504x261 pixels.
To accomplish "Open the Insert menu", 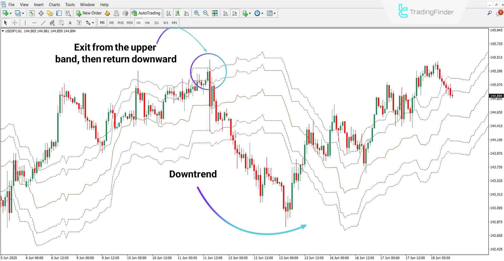I will pyautogui.click(x=39, y=4).
